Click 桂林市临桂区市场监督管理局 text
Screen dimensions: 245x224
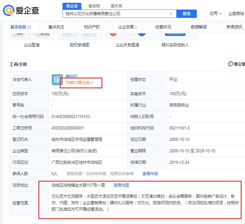[77, 139]
